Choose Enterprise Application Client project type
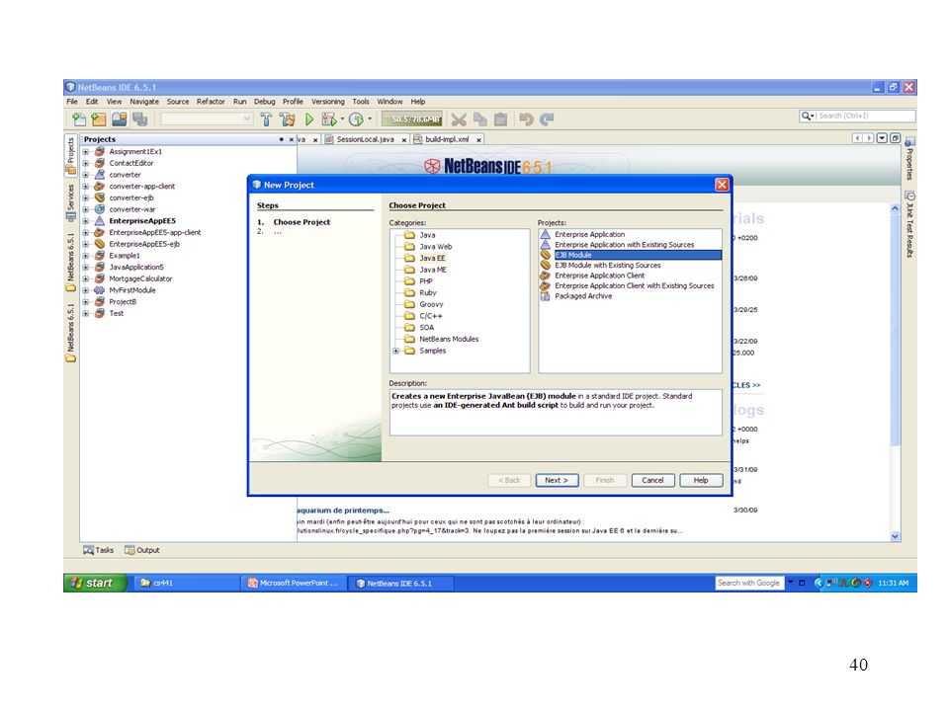Viewport: 949px width, 711px height. tap(599, 276)
